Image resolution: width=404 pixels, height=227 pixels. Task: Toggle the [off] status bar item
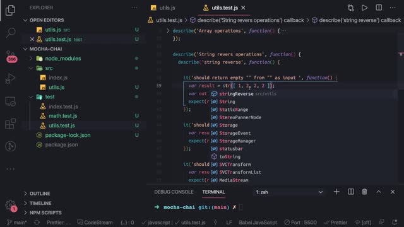click(363, 223)
